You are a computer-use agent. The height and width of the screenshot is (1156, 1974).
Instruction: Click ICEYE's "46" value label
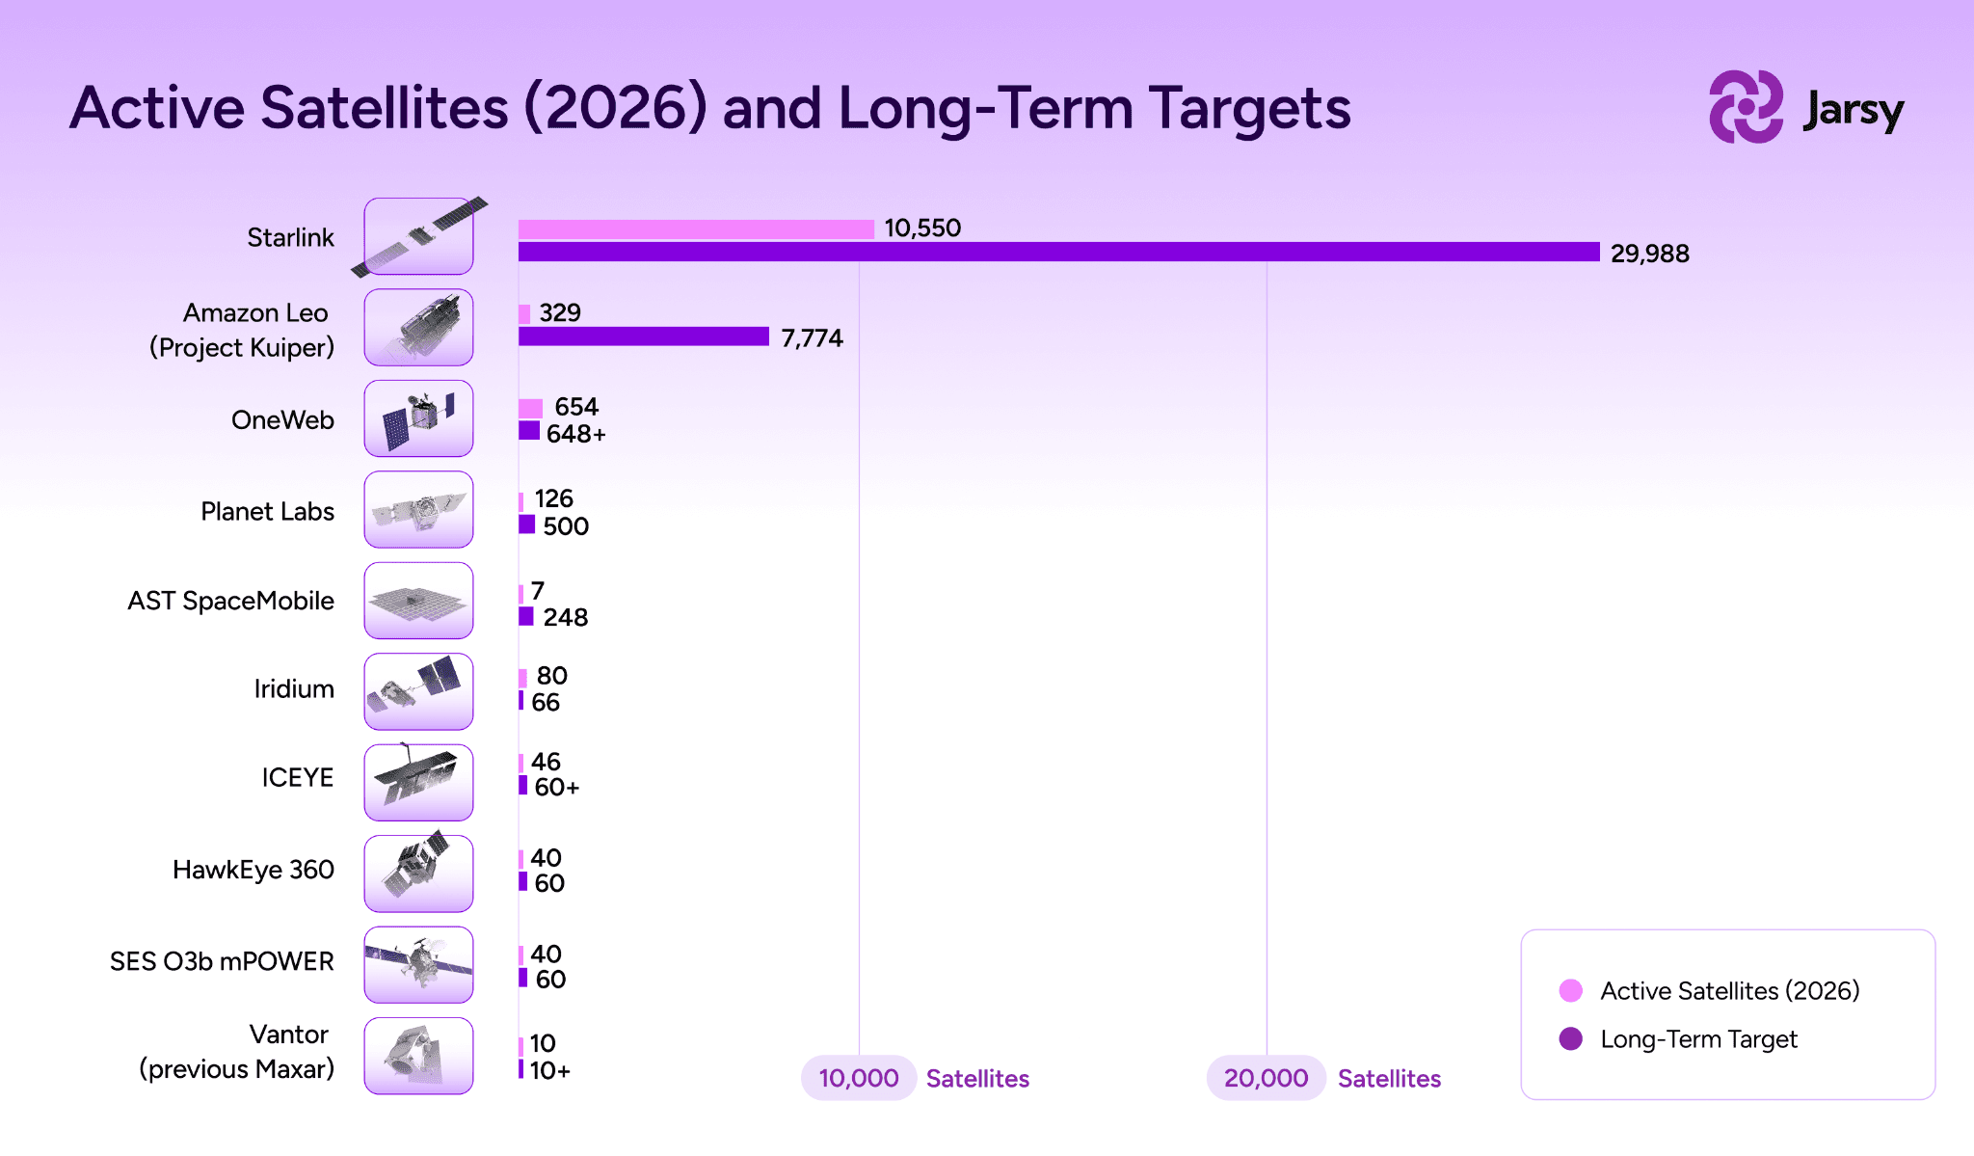tap(546, 762)
